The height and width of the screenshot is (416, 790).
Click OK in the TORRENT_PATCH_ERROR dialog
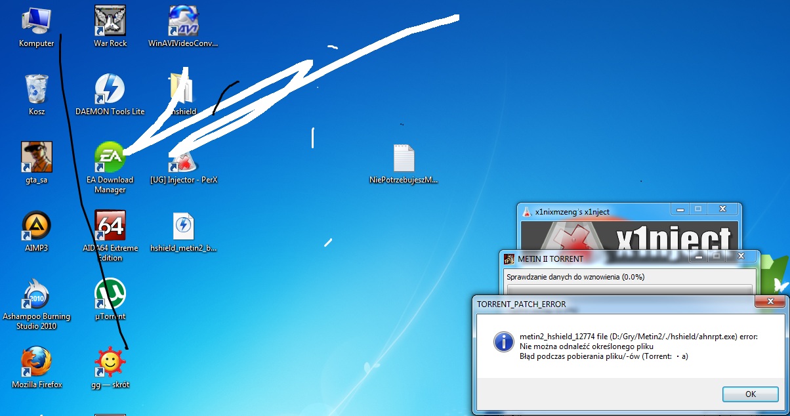pos(750,394)
